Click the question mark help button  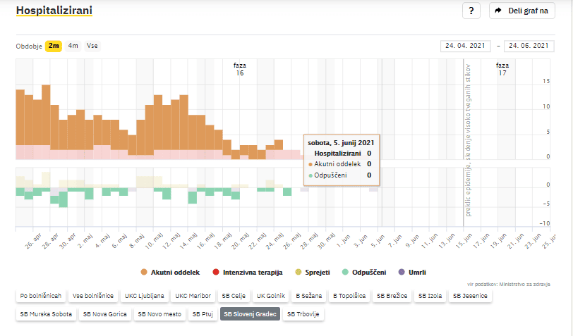click(471, 11)
